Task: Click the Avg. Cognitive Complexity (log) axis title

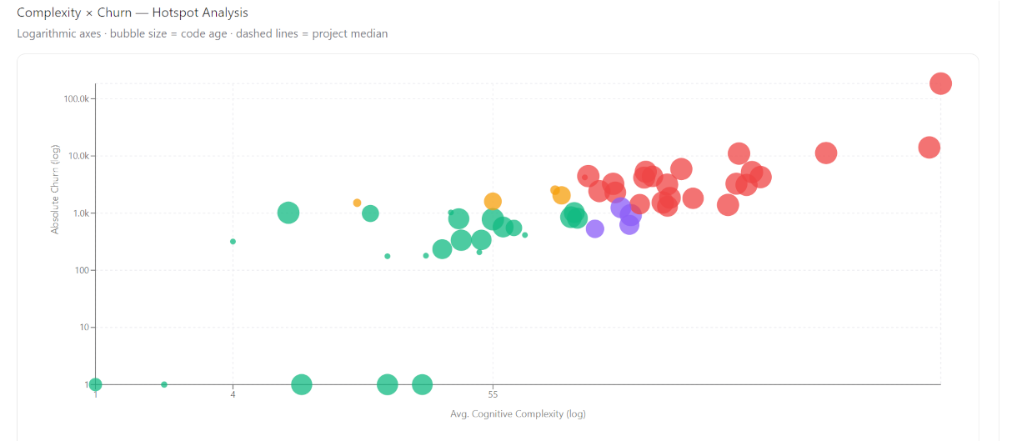Action: 518,413
